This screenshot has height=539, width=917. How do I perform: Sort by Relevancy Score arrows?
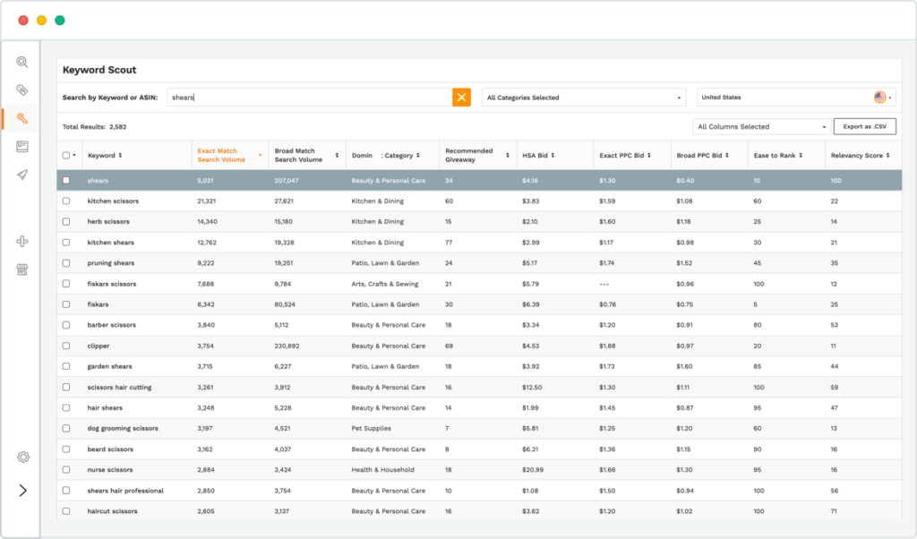tap(887, 156)
